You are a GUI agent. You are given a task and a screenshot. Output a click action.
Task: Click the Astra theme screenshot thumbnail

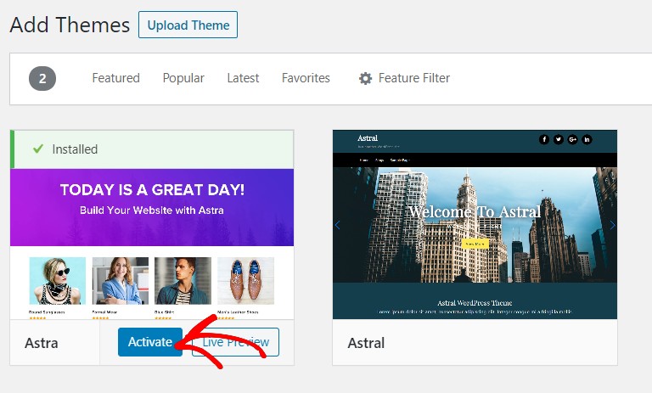click(152, 244)
